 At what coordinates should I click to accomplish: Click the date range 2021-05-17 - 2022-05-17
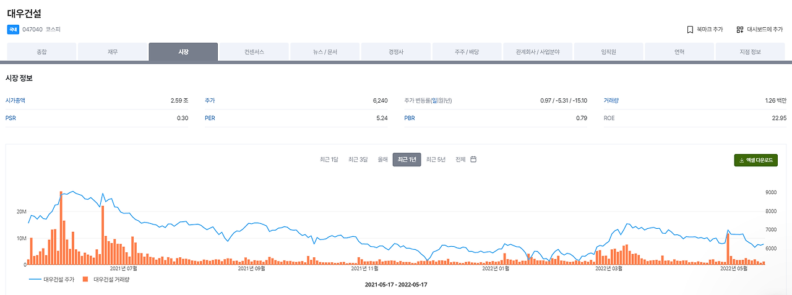(396, 285)
